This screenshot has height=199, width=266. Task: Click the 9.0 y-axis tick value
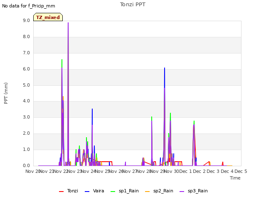point(26,20)
